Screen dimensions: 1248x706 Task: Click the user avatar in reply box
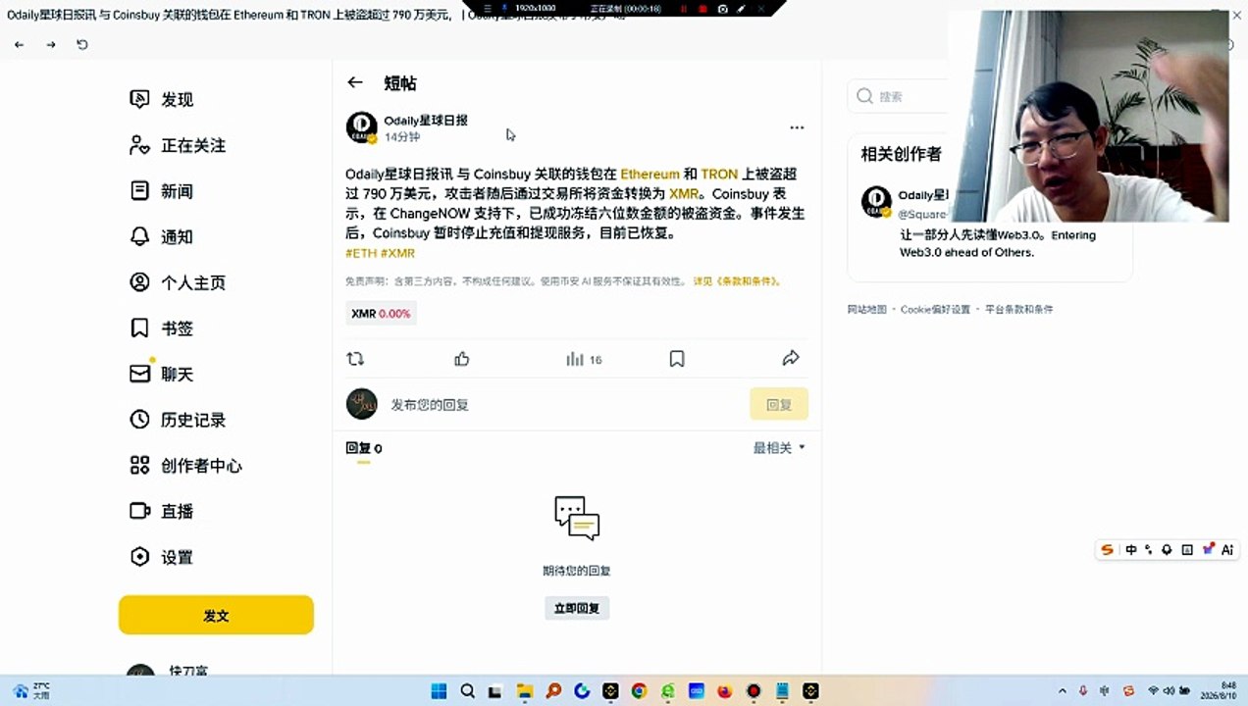click(362, 404)
